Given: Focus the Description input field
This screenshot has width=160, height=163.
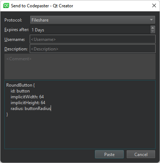Looking at the screenshot, I should click(92, 49).
